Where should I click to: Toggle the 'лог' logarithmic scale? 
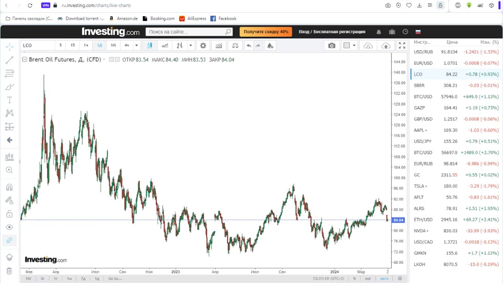(368, 278)
